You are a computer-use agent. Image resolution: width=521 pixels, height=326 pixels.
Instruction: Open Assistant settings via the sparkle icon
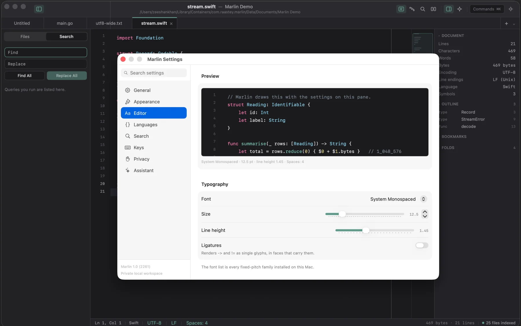pyautogui.click(x=128, y=170)
